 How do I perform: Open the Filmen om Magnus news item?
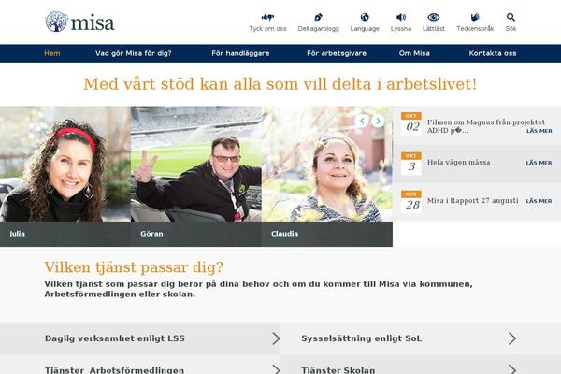click(486, 126)
